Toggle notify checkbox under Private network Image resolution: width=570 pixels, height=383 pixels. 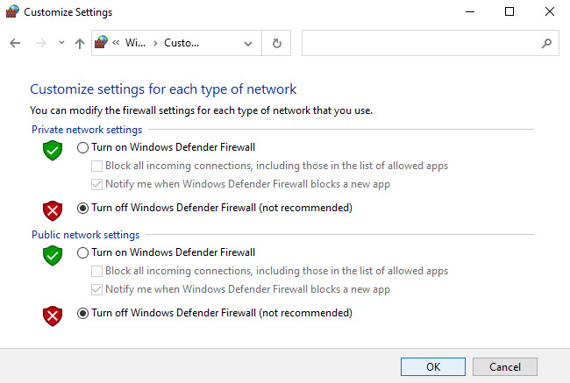click(96, 184)
